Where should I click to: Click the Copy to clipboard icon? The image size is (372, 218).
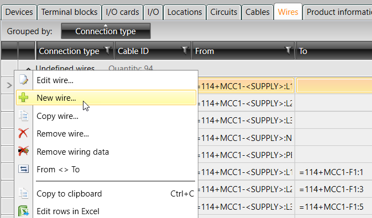pyautogui.click(x=23, y=193)
